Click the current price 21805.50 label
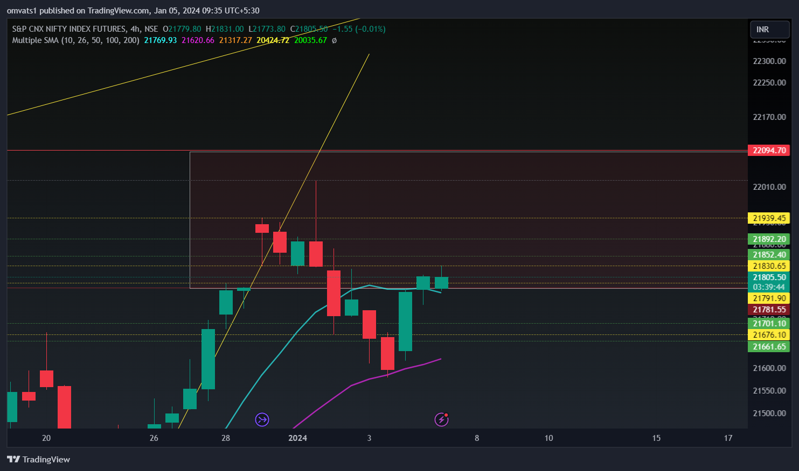The width and height of the screenshot is (799, 471). tap(769, 277)
